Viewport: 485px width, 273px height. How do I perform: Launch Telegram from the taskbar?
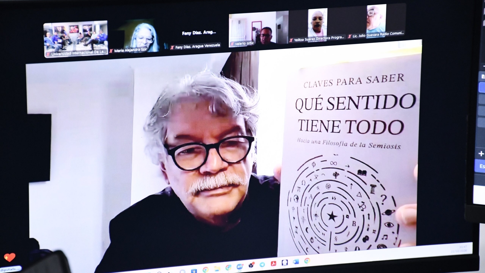pyautogui.click(x=262, y=264)
